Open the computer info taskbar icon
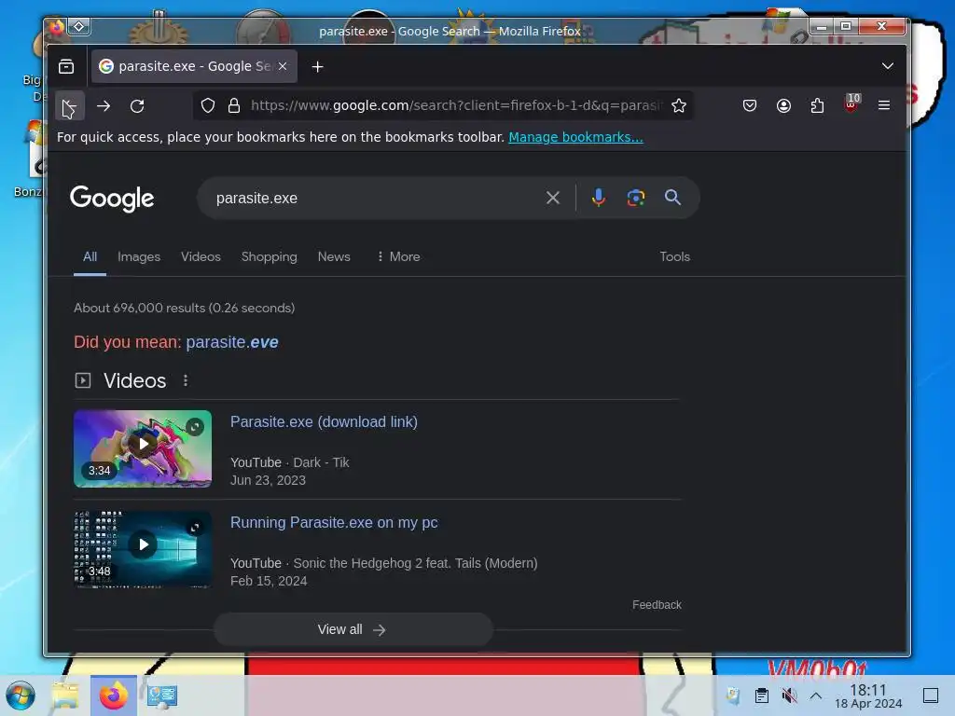Image resolution: width=955 pixels, height=716 pixels. (x=162, y=695)
